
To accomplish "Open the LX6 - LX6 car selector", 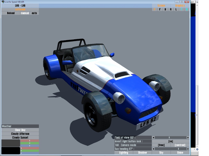I will click(x=20, y=5).
